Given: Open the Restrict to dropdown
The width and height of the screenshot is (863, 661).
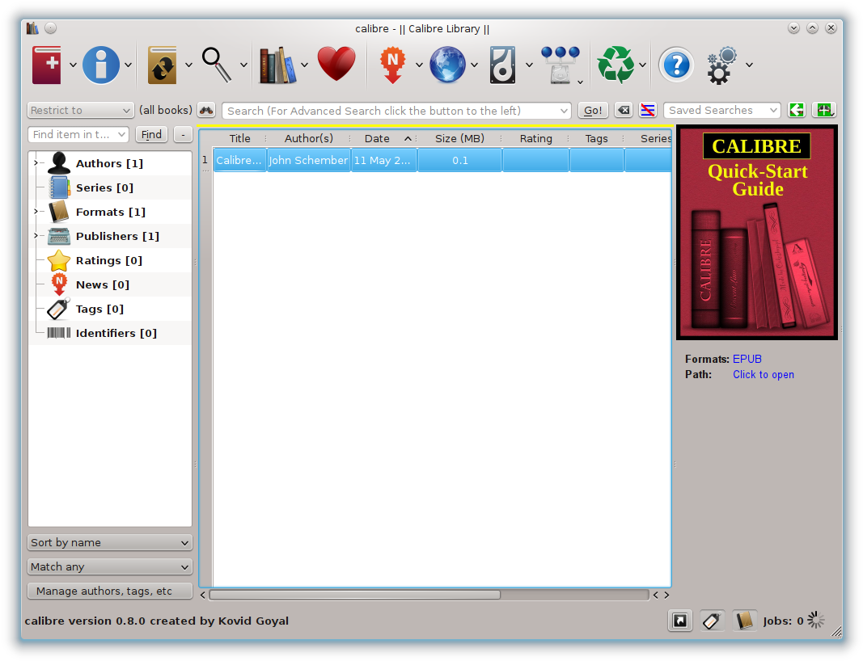Looking at the screenshot, I should click(x=80, y=110).
